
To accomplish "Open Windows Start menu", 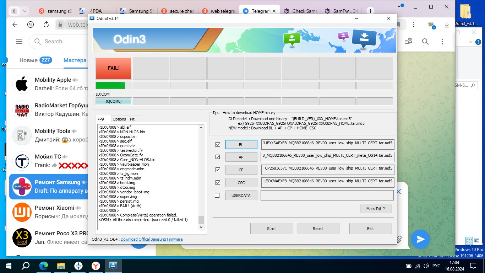I will click(x=9, y=266).
